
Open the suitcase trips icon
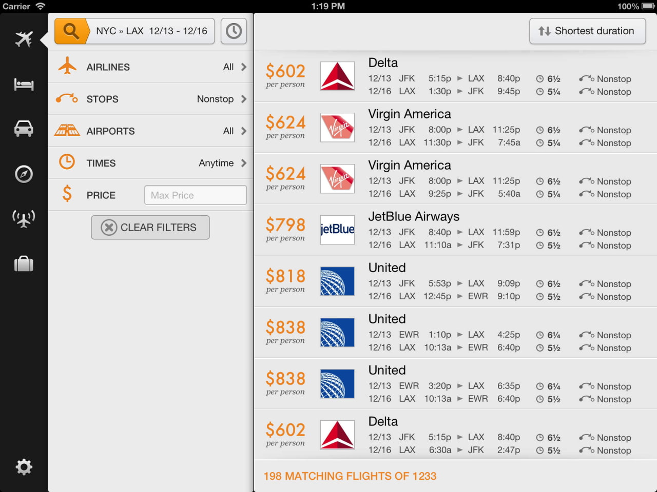[x=24, y=264]
